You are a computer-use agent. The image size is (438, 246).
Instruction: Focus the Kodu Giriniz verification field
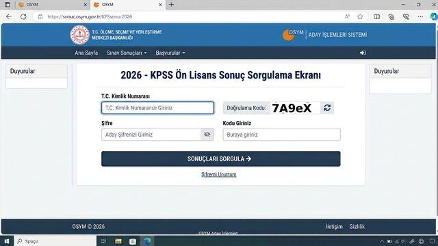[281, 135]
